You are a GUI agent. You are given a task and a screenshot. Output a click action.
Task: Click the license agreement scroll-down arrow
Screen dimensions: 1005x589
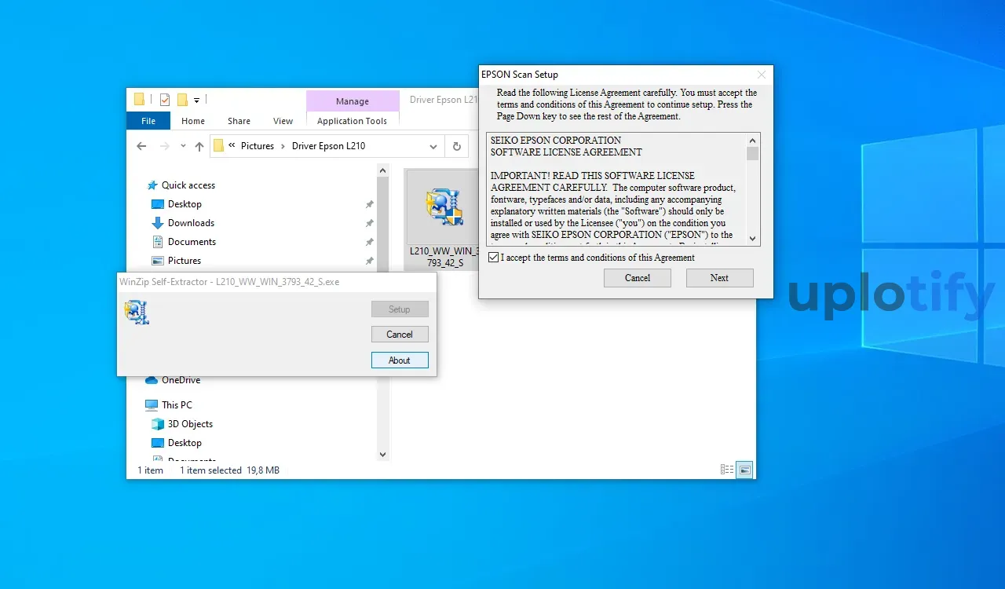point(752,239)
